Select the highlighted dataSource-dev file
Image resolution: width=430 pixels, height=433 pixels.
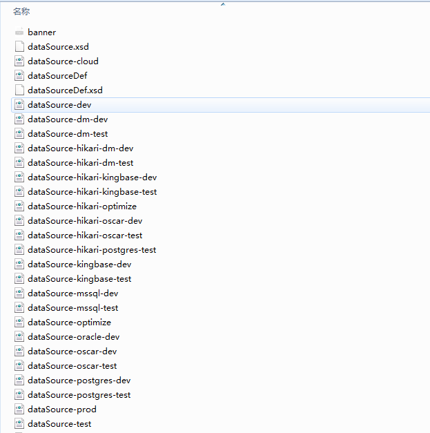[x=59, y=105]
